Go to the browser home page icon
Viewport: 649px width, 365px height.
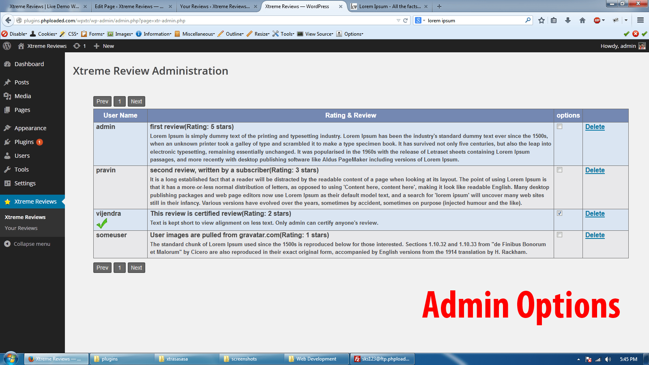coord(582,20)
